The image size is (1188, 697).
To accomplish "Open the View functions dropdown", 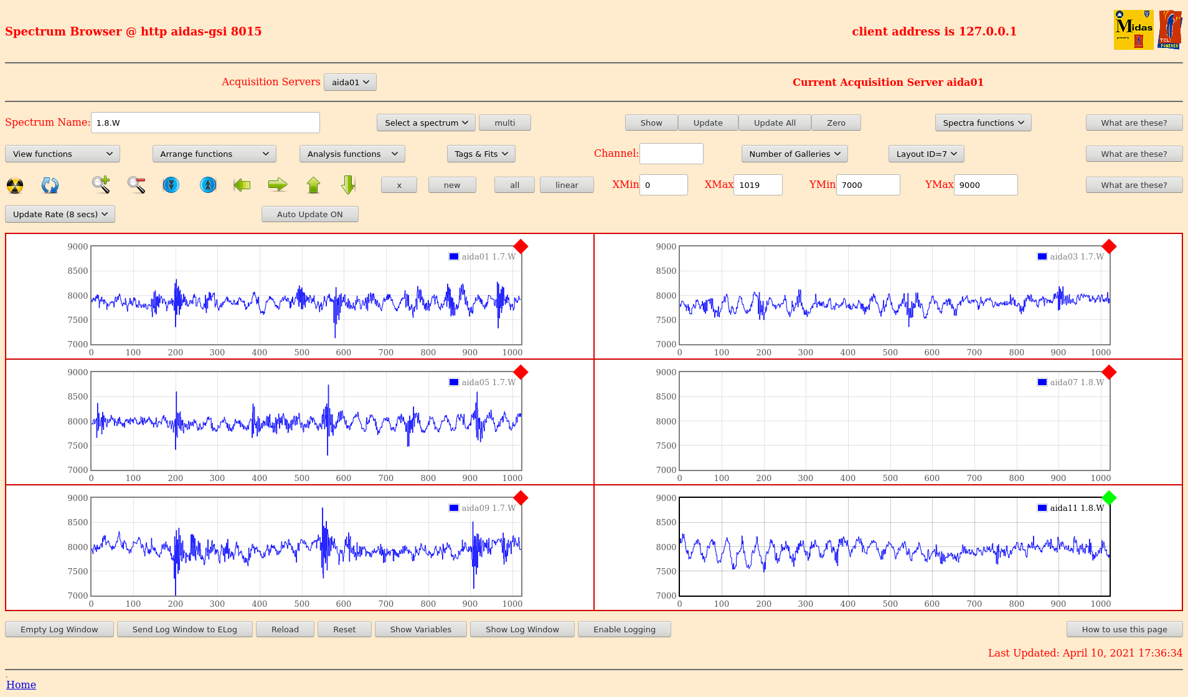I will (x=62, y=154).
